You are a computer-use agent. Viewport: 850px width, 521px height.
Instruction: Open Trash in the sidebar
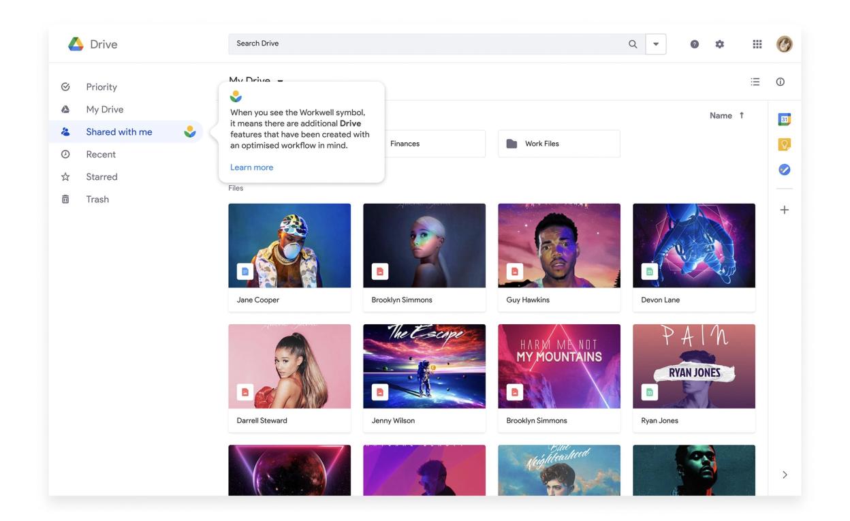click(x=97, y=200)
